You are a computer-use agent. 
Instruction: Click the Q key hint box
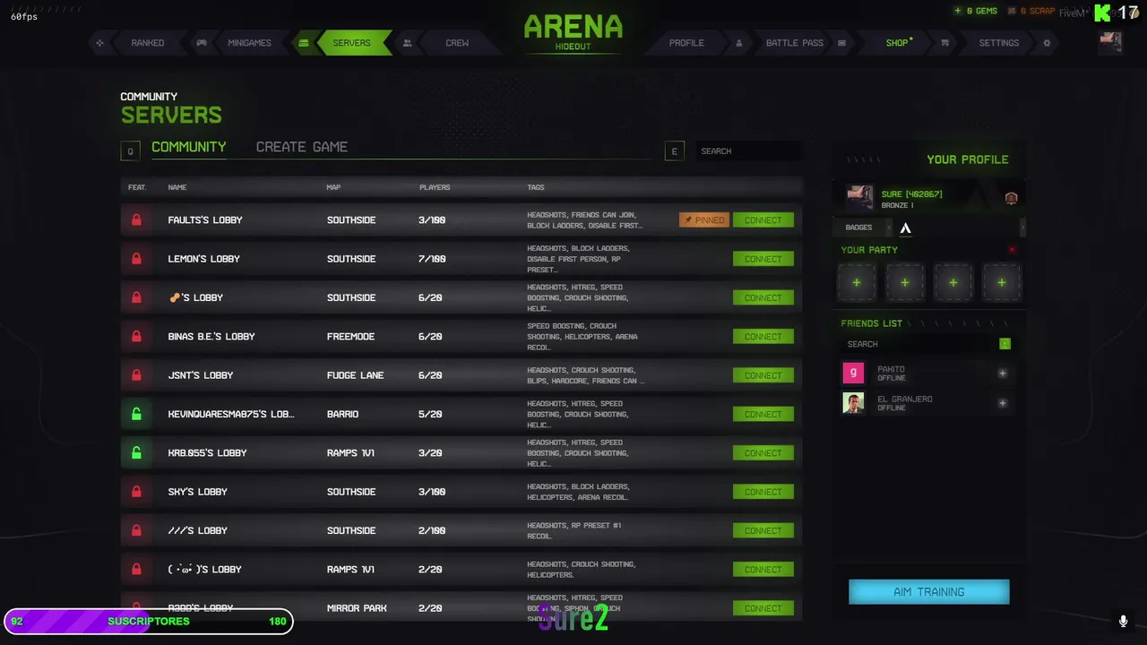(130, 151)
